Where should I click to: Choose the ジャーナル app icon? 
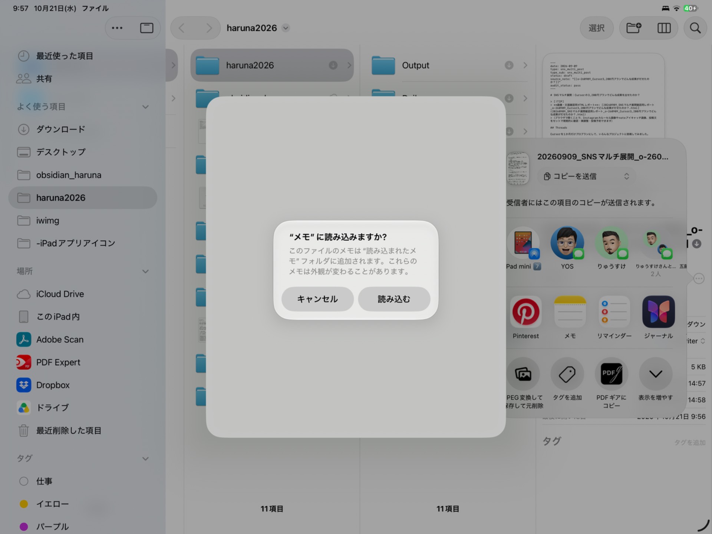pos(658,312)
